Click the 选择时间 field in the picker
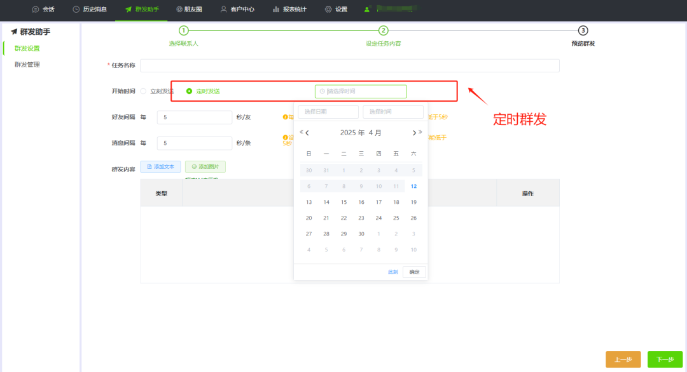The width and height of the screenshot is (687, 372). pyautogui.click(x=393, y=112)
